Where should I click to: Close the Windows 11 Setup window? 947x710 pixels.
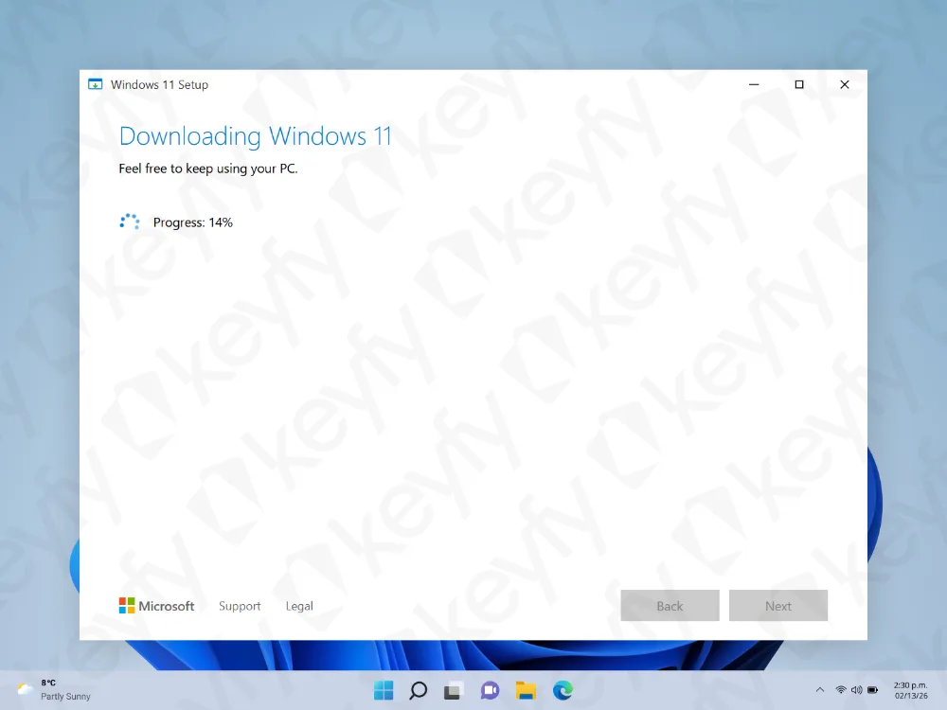(x=845, y=84)
